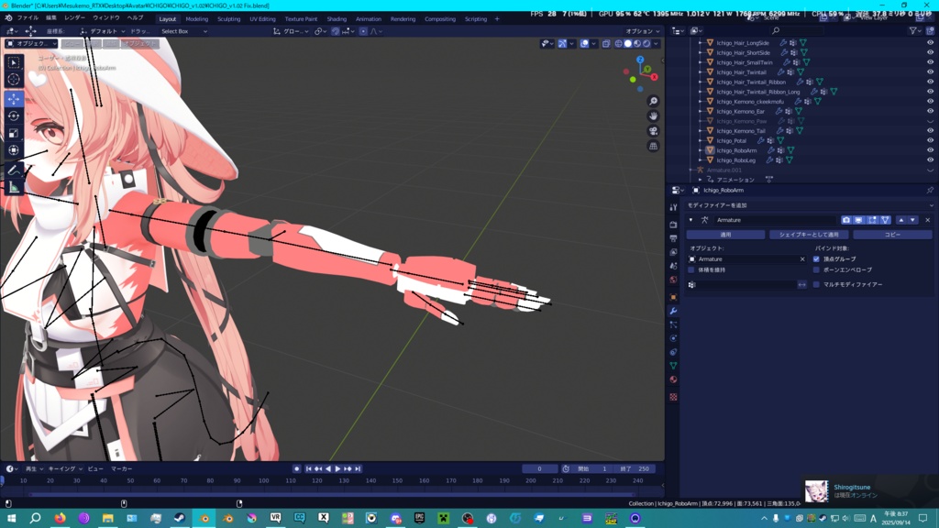The image size is (939, 528).
Task: Switch to the Sculpting workspace tab
Action: point(228,19)
